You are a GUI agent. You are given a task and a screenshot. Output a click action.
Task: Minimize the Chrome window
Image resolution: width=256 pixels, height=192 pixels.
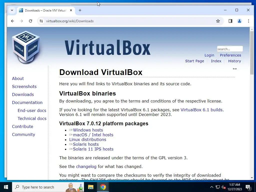click(x=225, y=10)
